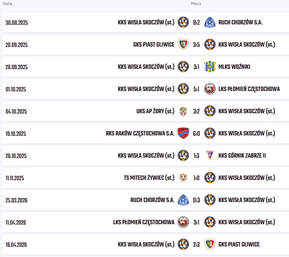Click Płomień Częstochowa crest in 01.10.2025 match

210,89
